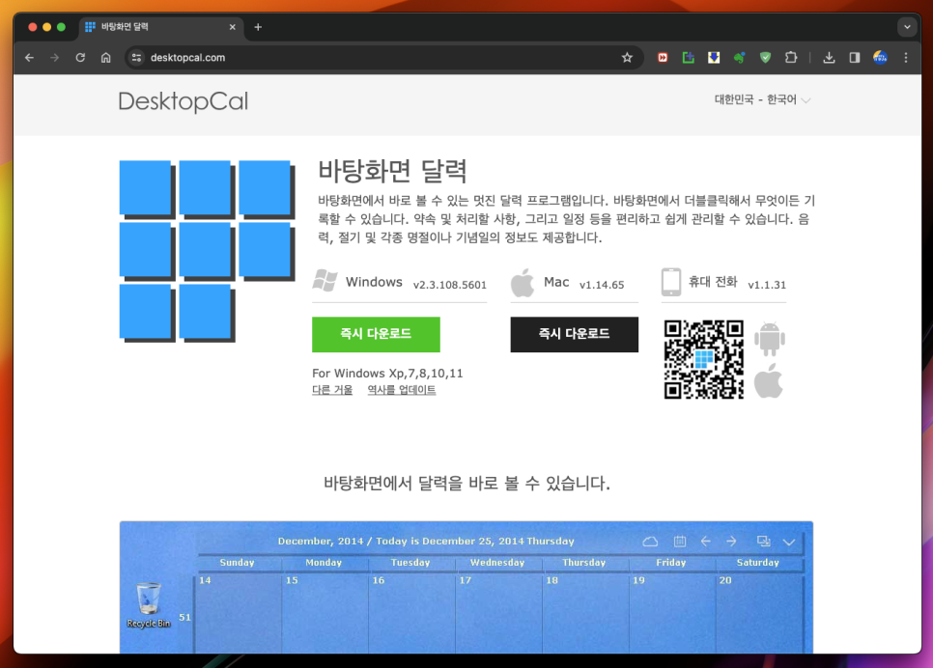Click the For Windows Xp,7,8,10,11 text
The width and height of the screenshot is (933, 668).
pyautogui.click(x=387, y=374)
